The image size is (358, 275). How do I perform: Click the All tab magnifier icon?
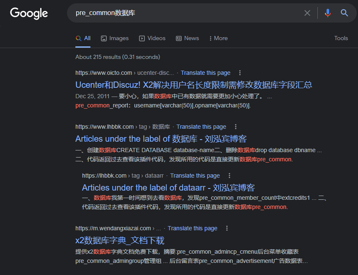click(x=79, y=38)
